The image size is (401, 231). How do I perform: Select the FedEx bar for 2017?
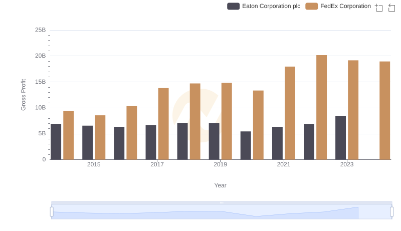pyautogui.click(x=163, y=124)
